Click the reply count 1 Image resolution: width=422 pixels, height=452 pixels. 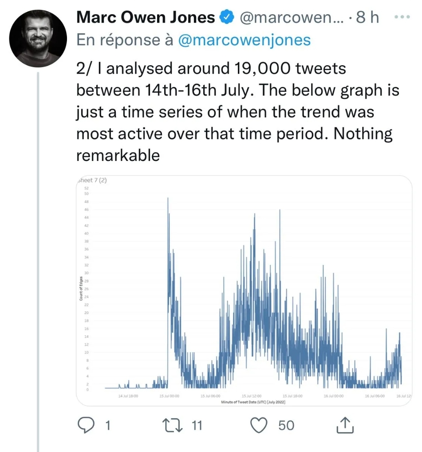click(x=107, y=426)
